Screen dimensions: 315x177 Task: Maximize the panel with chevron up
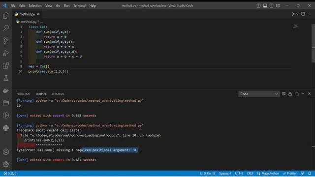[x=303, y=94]
